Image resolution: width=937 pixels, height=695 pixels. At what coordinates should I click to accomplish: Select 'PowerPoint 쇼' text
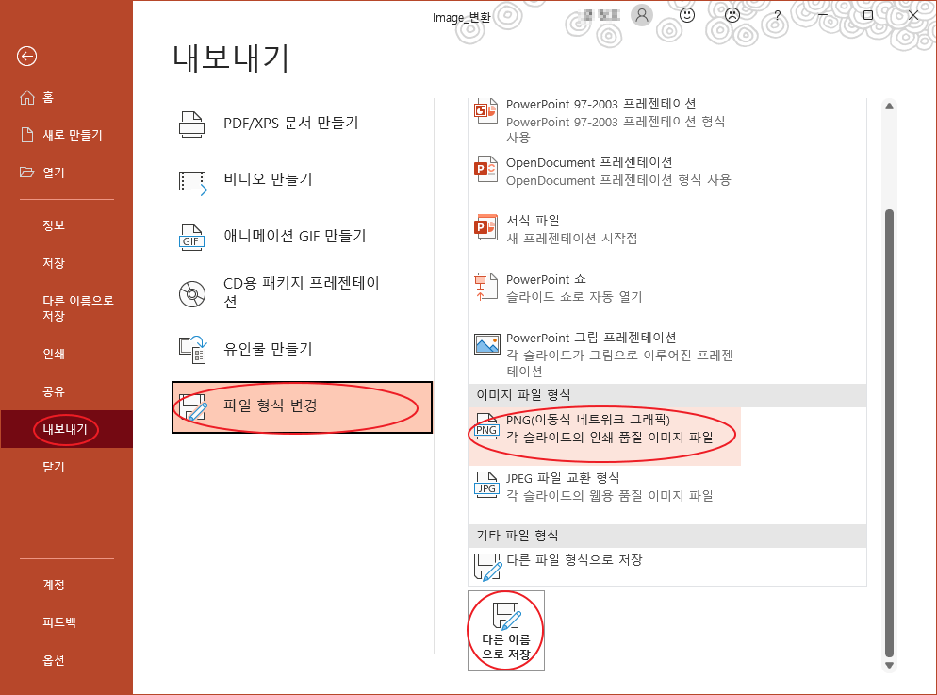(546, 280)
